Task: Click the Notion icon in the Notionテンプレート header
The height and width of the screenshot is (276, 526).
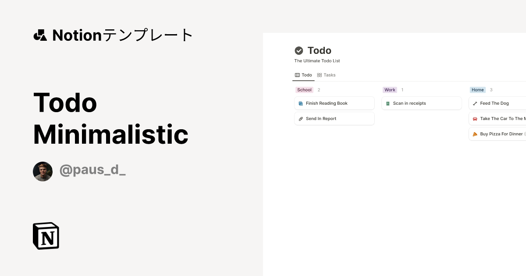Action: [40, 35]
